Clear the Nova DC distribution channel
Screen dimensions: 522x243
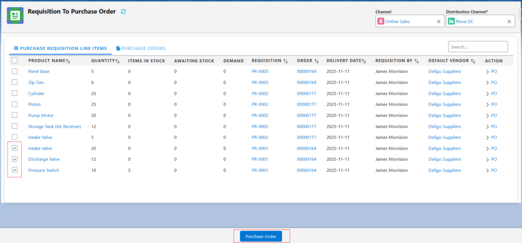(509, 21)
